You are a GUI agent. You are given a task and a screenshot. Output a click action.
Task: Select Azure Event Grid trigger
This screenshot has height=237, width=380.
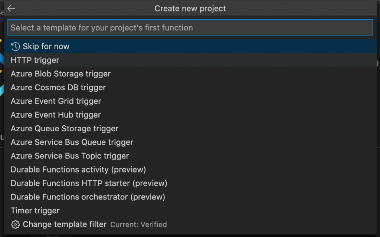tap(56, 101)
